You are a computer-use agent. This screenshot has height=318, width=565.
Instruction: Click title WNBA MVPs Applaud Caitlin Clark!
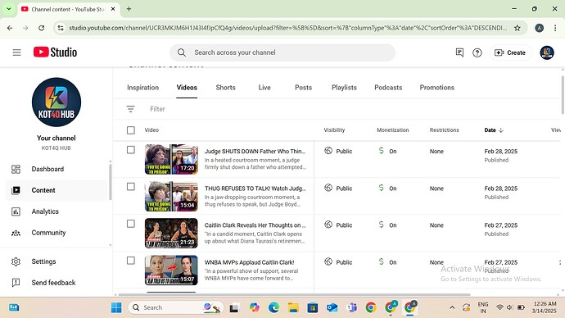(250, 262)
